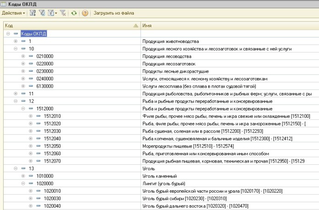Viewport: 319px width, 210px height.
Task: Click the Код column header
Action: point(72,26)
